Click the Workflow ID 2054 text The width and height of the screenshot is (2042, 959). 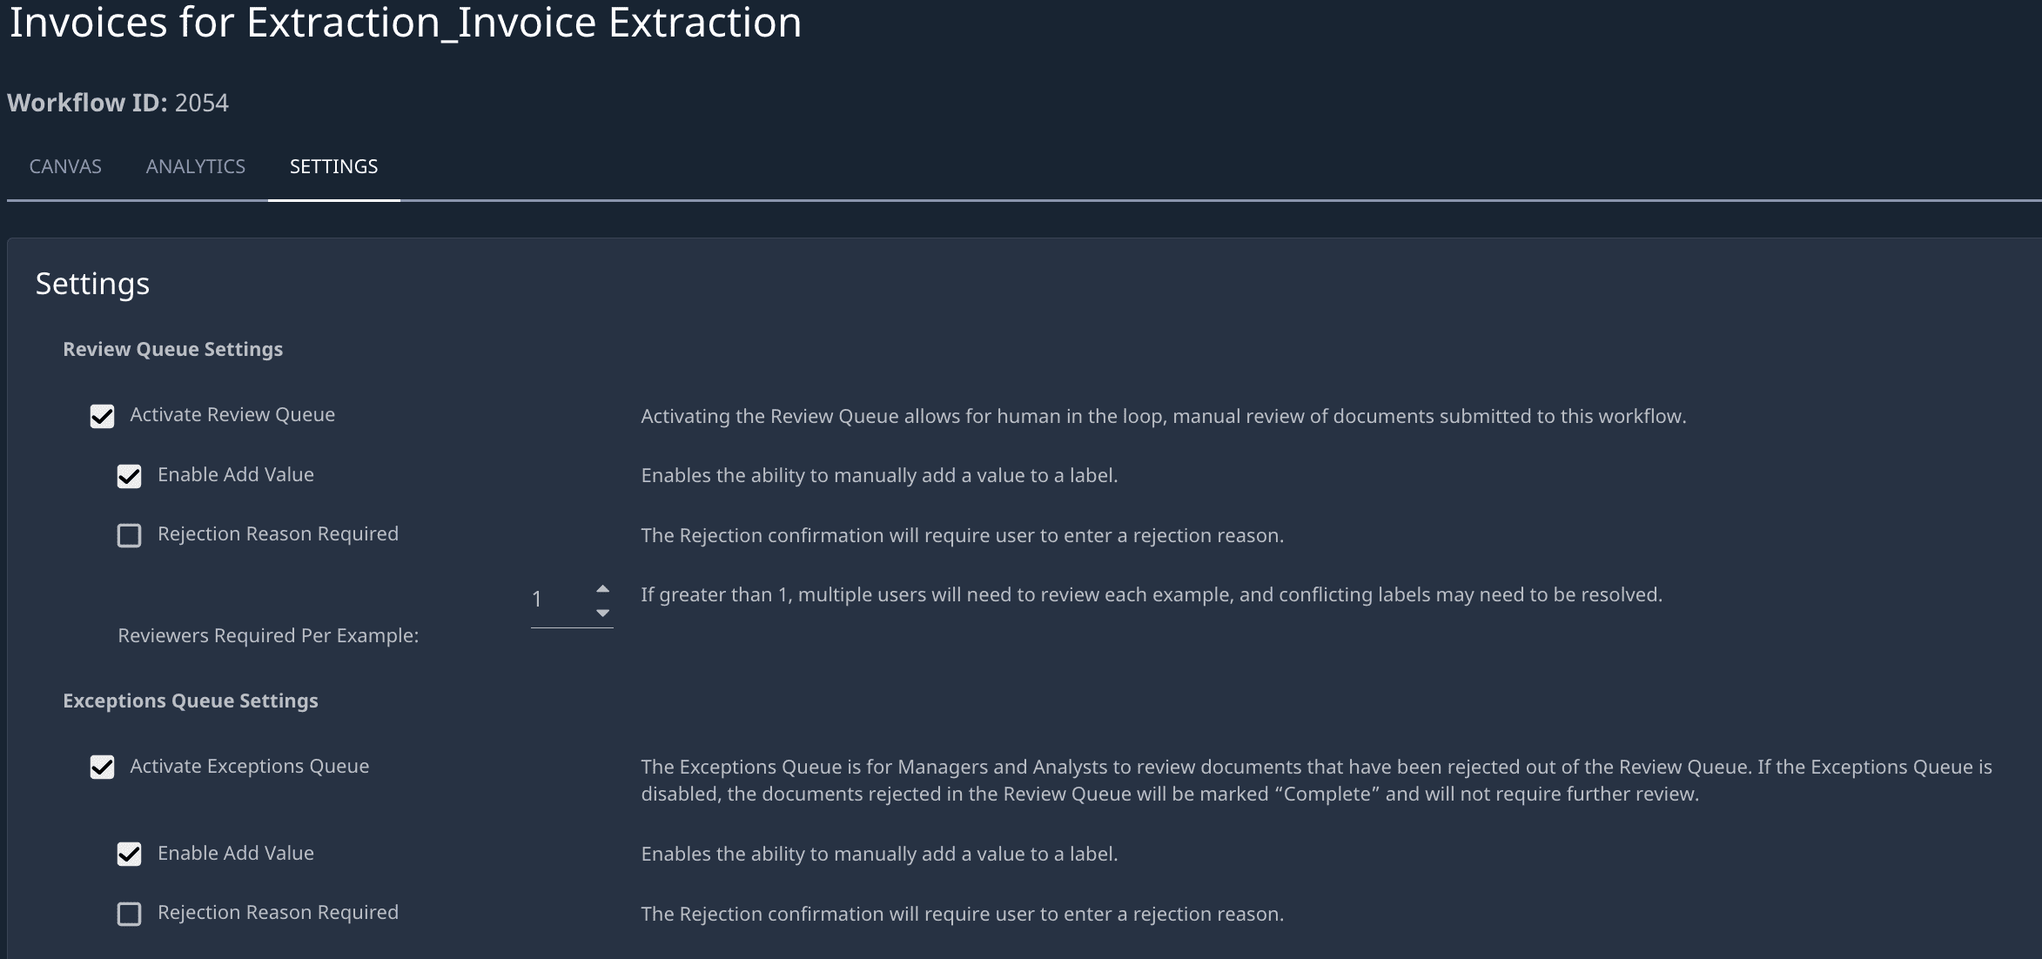(x=118, y=103)
